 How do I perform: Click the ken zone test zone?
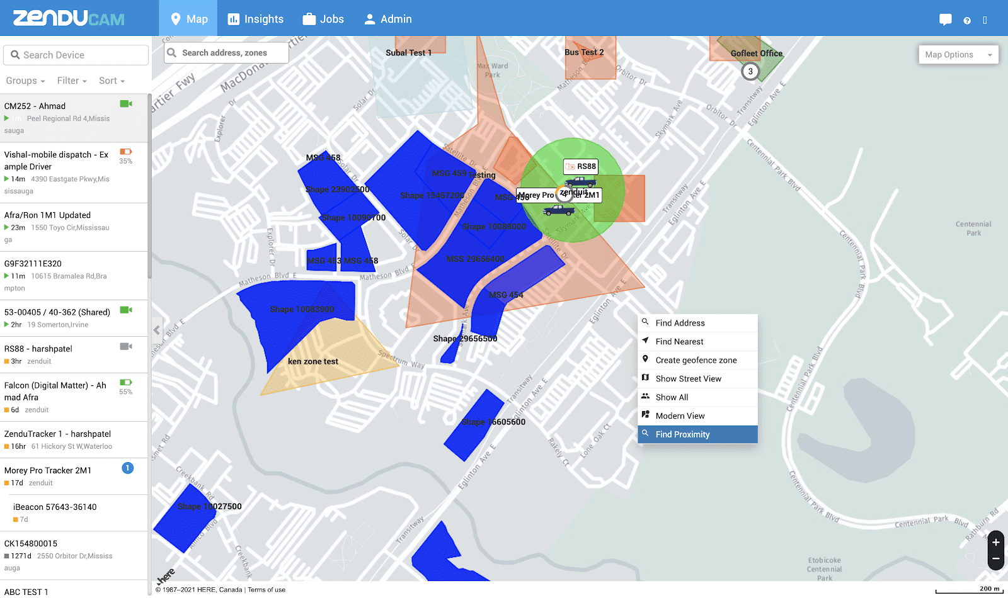coord(313,362)
